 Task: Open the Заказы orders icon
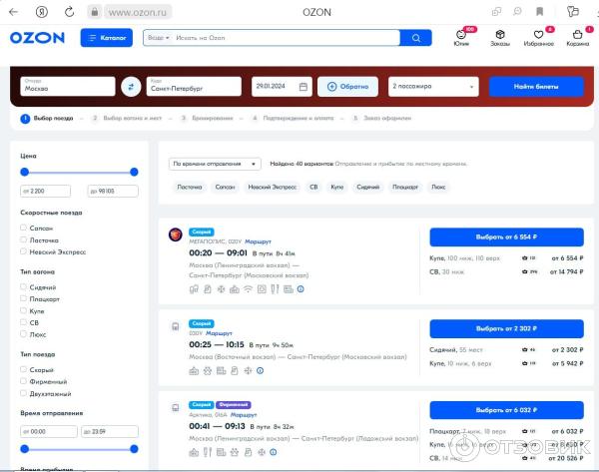(499, 36)
